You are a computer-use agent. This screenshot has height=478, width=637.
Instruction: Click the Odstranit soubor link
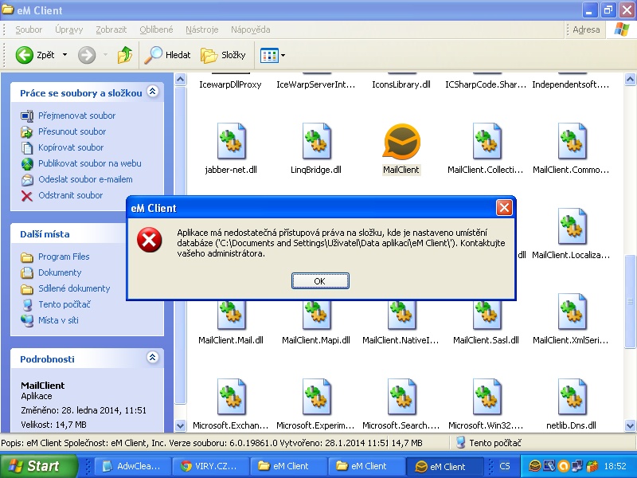pyautogui.click(x=70, y=195)
